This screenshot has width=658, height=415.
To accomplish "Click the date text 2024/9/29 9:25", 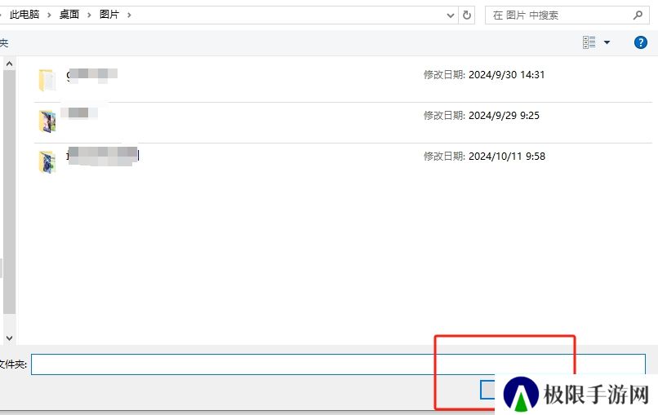I will coord(504,116).
